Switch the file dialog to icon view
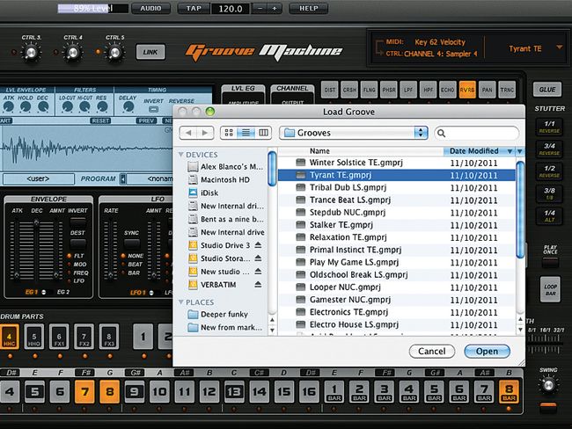The image size is (572, 429). (x=229, y=133)
